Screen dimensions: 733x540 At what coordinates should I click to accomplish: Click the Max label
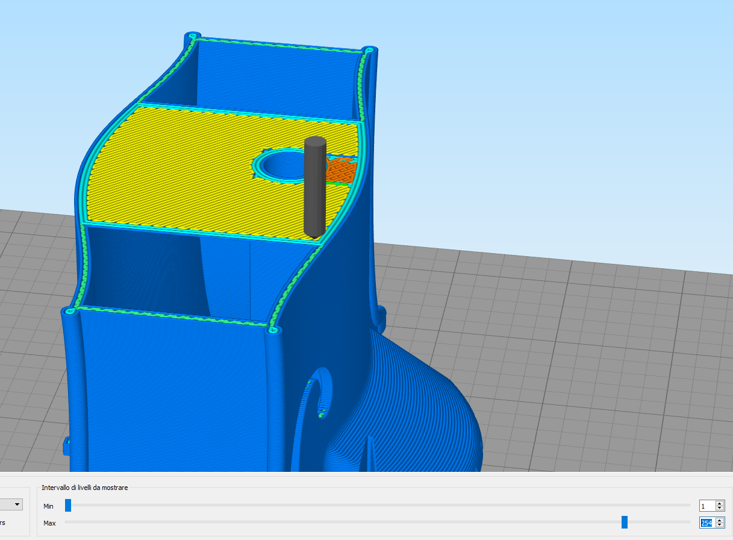tap(49, 523)
